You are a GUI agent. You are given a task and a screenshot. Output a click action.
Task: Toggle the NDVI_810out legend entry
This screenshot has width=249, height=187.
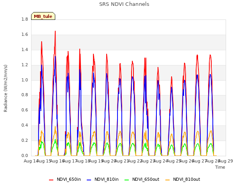[x=182, y=179]
